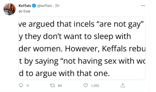Image resolution: width=156 pixels, height=92 pixels.
Task: Click the '11' reply count
Action: tap(28, 86)
